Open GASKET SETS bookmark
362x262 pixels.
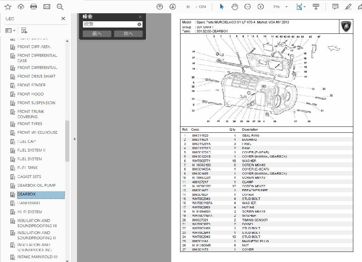(29, 177)
